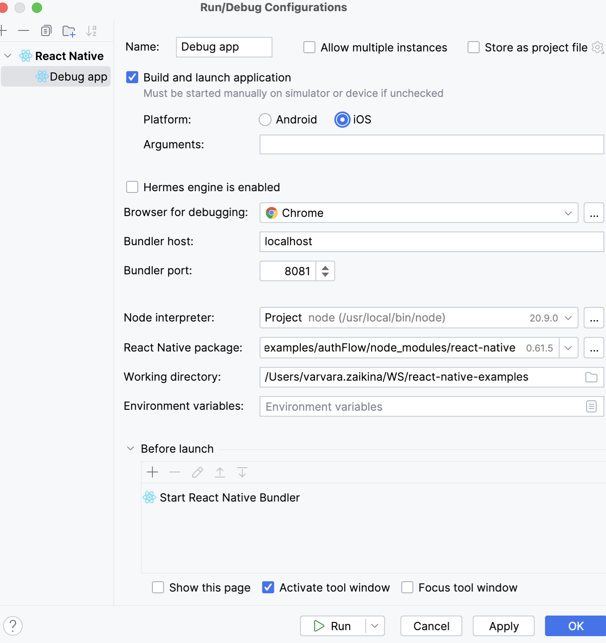Open the working directory folder browser
The height and width of the screenshot is (643, 606).
[x=591, y=377]
